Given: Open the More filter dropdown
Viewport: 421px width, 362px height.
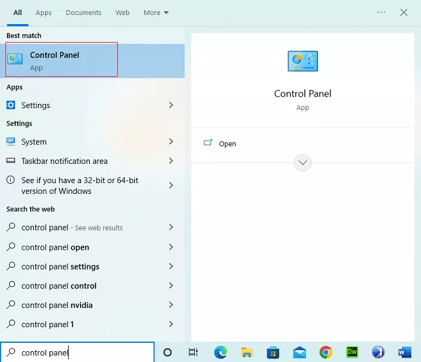Looking at the screenshot, I should coord(156,13).
